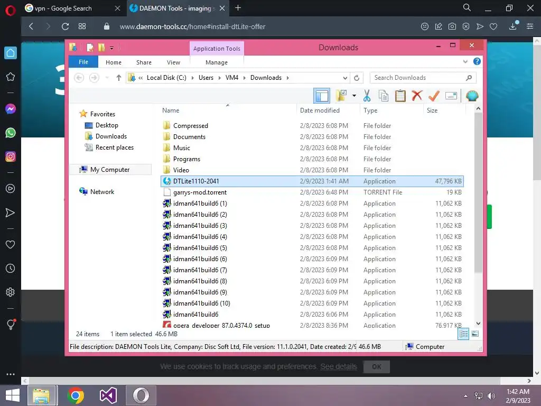This screenshot has width=541, height=406.
Task: Switch to large icons view button
Action: pos(475,334)
